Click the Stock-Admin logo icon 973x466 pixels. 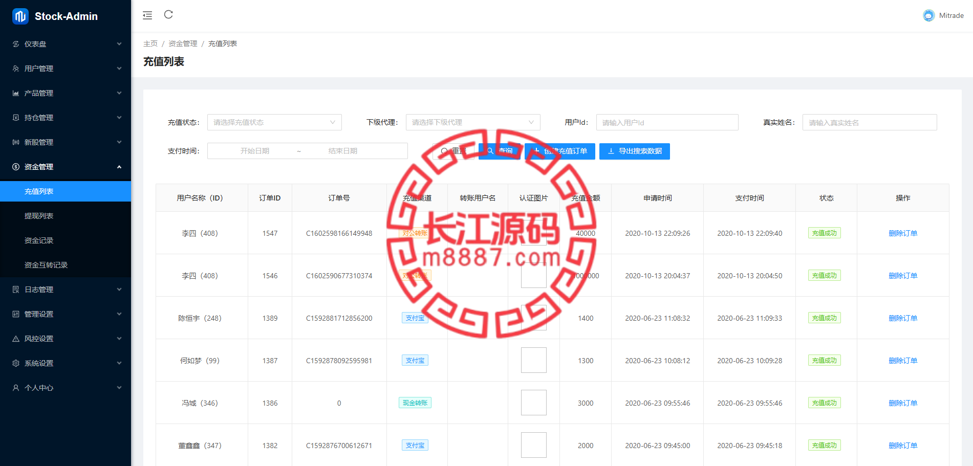pyautogui.click(x=20, y=16)
